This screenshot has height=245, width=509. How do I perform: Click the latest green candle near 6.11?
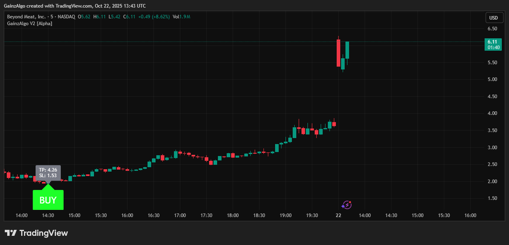[x=347, y=50]
